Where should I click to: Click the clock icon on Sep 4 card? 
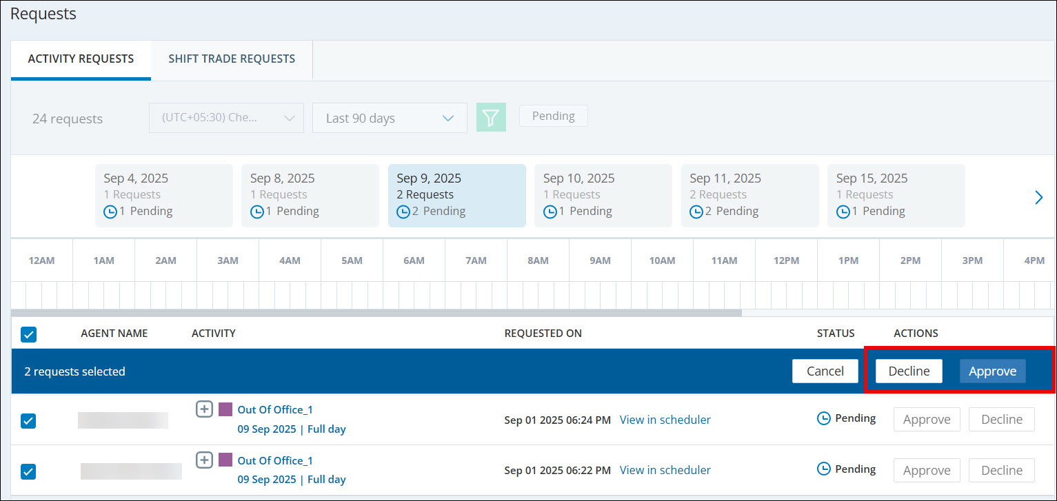(110, 212)
